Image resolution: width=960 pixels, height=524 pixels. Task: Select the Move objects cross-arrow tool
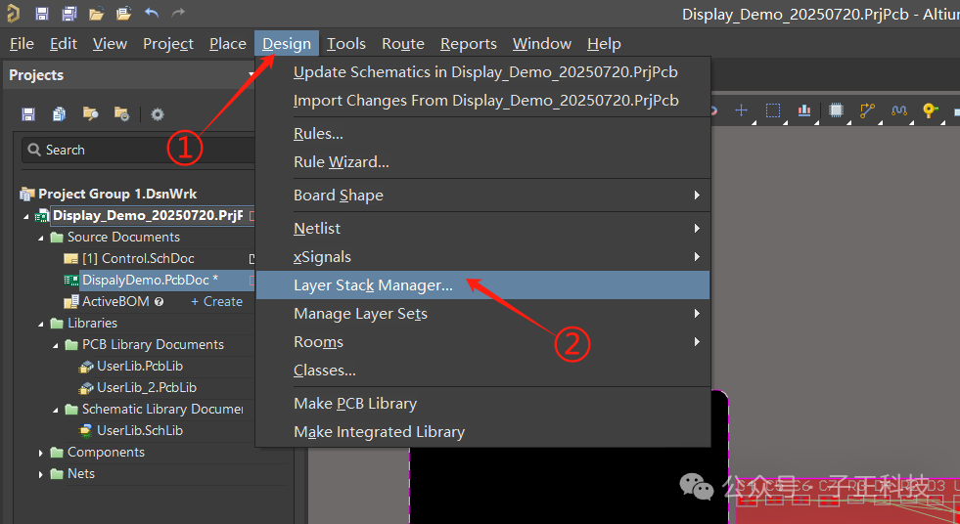[742, 110]
